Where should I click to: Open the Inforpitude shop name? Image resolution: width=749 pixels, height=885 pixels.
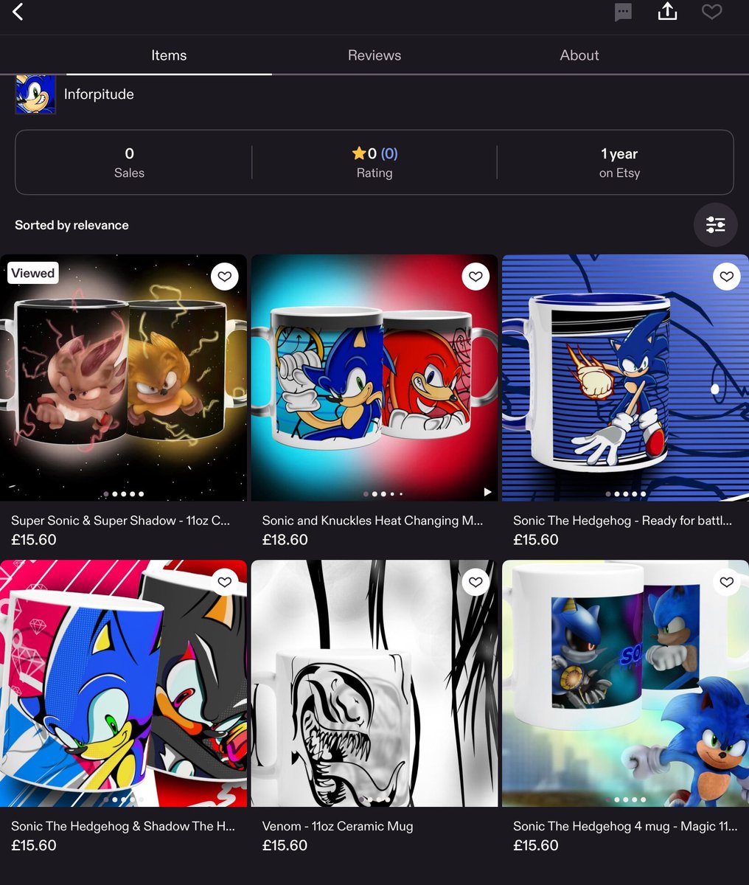tap(99, 94)
